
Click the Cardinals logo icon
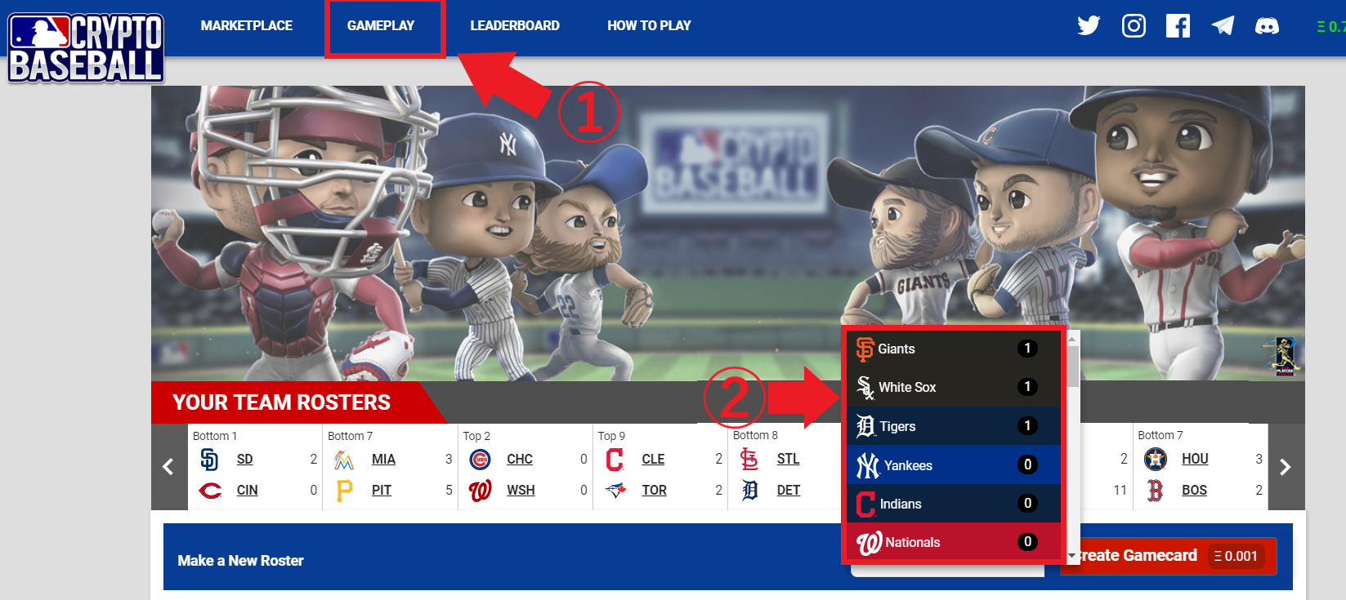[749, 460]
